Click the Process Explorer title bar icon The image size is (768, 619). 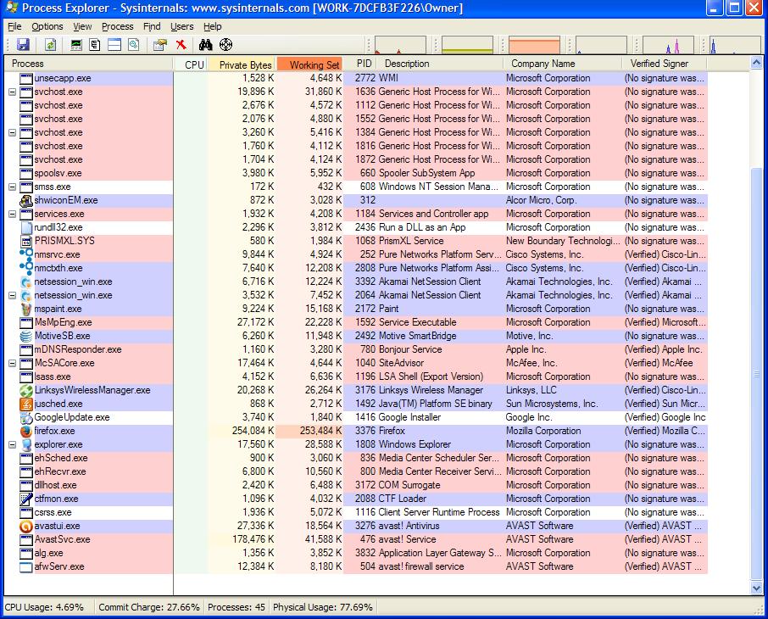pos(11,7)
